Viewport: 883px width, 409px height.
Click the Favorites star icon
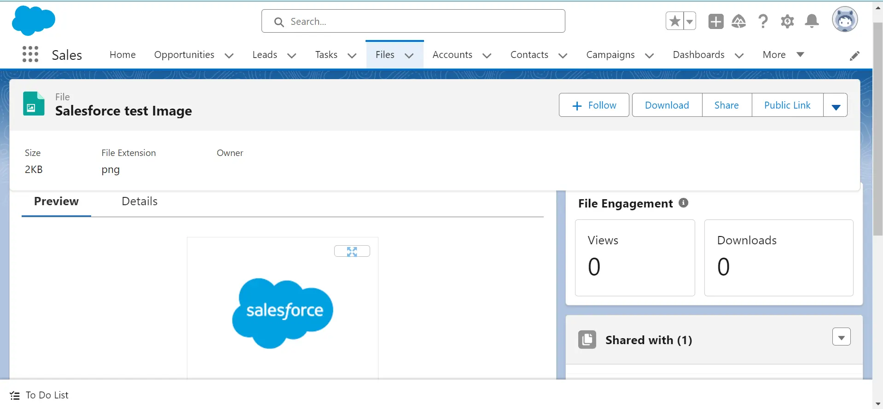point(675,21)
